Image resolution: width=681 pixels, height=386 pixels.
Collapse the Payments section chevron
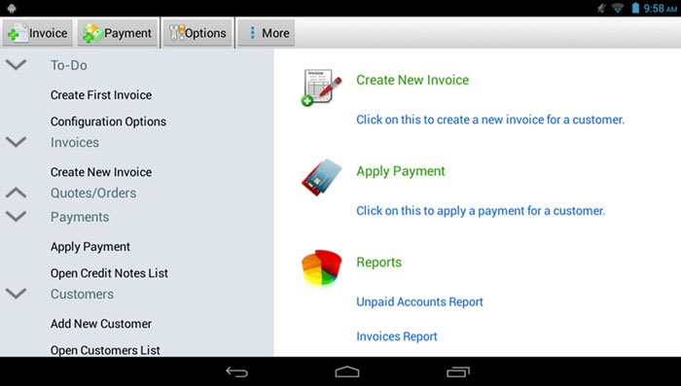17,217
